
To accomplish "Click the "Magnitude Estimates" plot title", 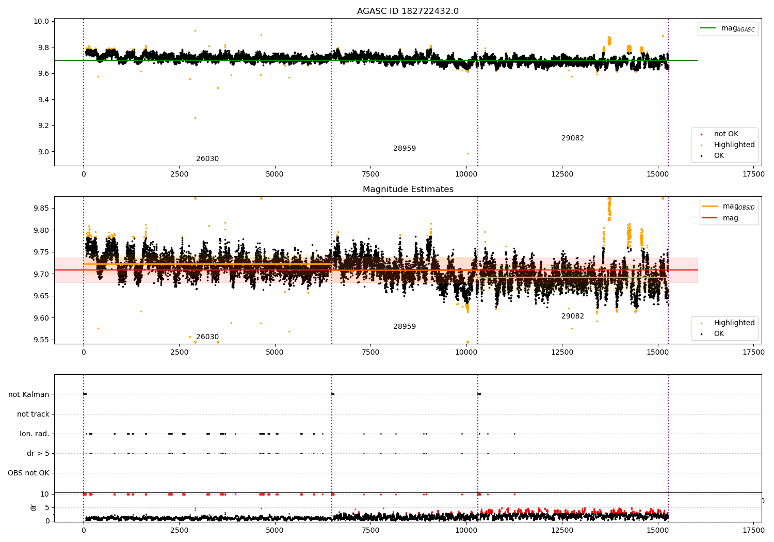I will click(408, 189).
